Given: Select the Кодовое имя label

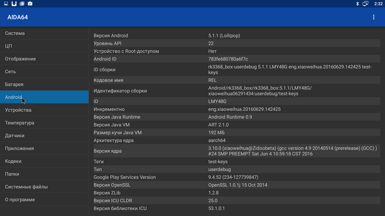Looking at the screenshot, I should (x=108, y=80).
